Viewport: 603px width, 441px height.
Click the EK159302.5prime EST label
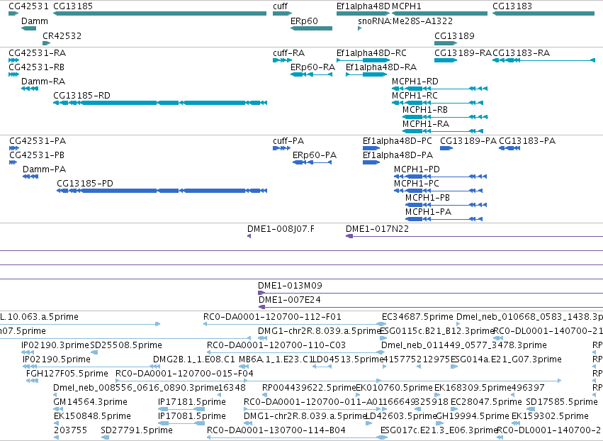[550, 416]
